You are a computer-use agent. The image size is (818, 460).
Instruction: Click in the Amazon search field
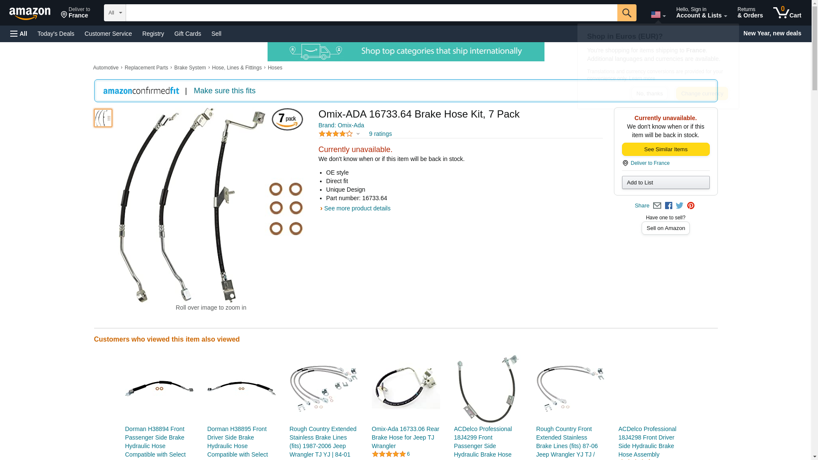[372, 13]
